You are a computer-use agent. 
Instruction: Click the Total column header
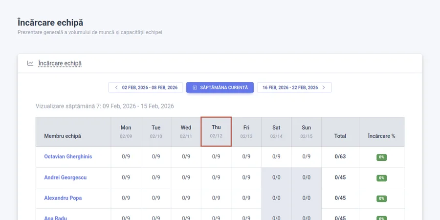click(340, 132)
